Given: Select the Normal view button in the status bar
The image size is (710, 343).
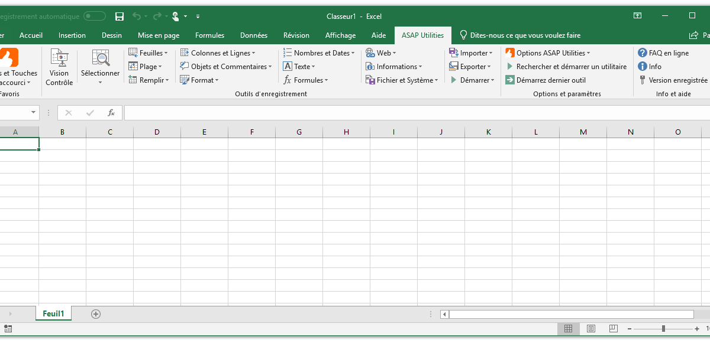Looking at the screenshot, I should (x=568, y=329).
